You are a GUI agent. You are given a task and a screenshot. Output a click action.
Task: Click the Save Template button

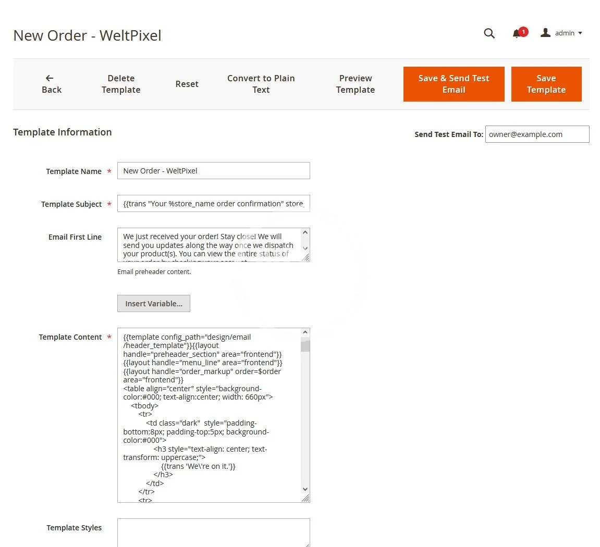pyautogui.click(x=546, y=84)
